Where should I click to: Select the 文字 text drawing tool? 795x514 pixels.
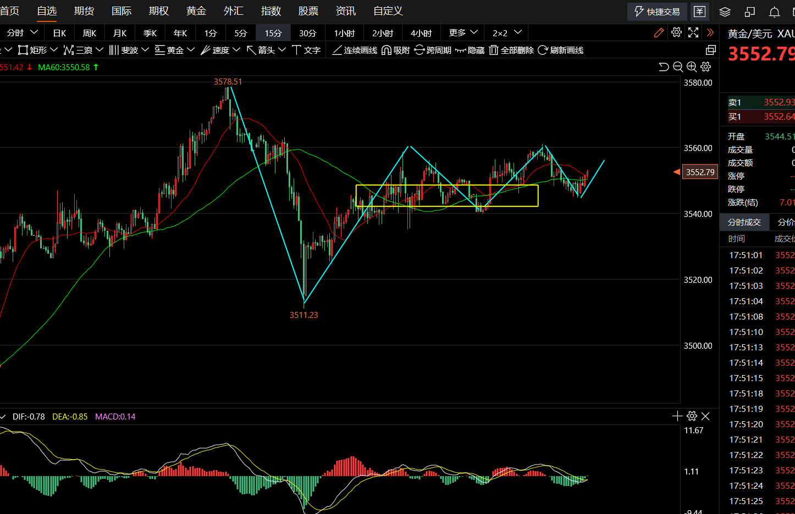click(x=306, y=50)
